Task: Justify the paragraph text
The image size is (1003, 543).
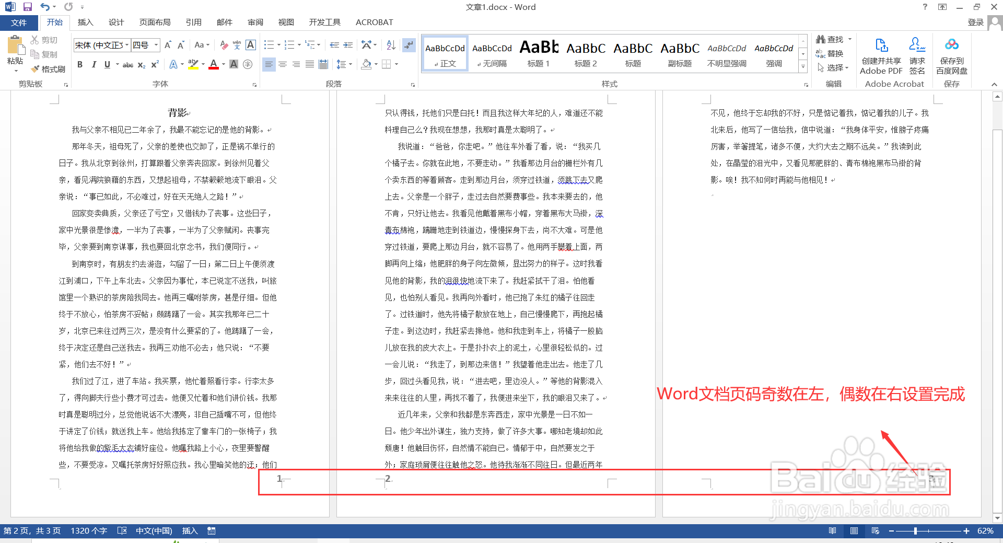Action: pos(310,64)
